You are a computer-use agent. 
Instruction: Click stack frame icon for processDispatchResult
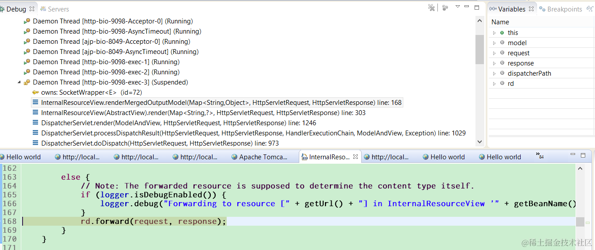[x=35, y=133]
